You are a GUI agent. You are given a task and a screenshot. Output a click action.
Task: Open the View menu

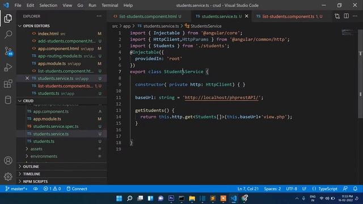click(67, 5)
